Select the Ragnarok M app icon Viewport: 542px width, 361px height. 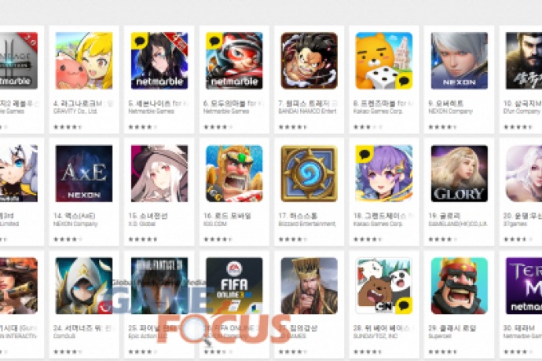click(x=84, y=60)
